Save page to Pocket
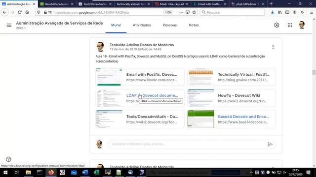316x177 pixels. (x=188, y=12)
